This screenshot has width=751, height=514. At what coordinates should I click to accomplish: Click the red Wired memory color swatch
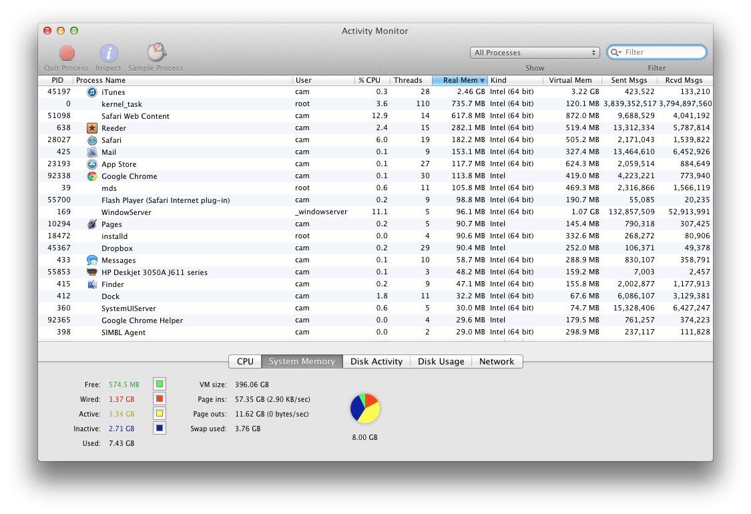160,399
